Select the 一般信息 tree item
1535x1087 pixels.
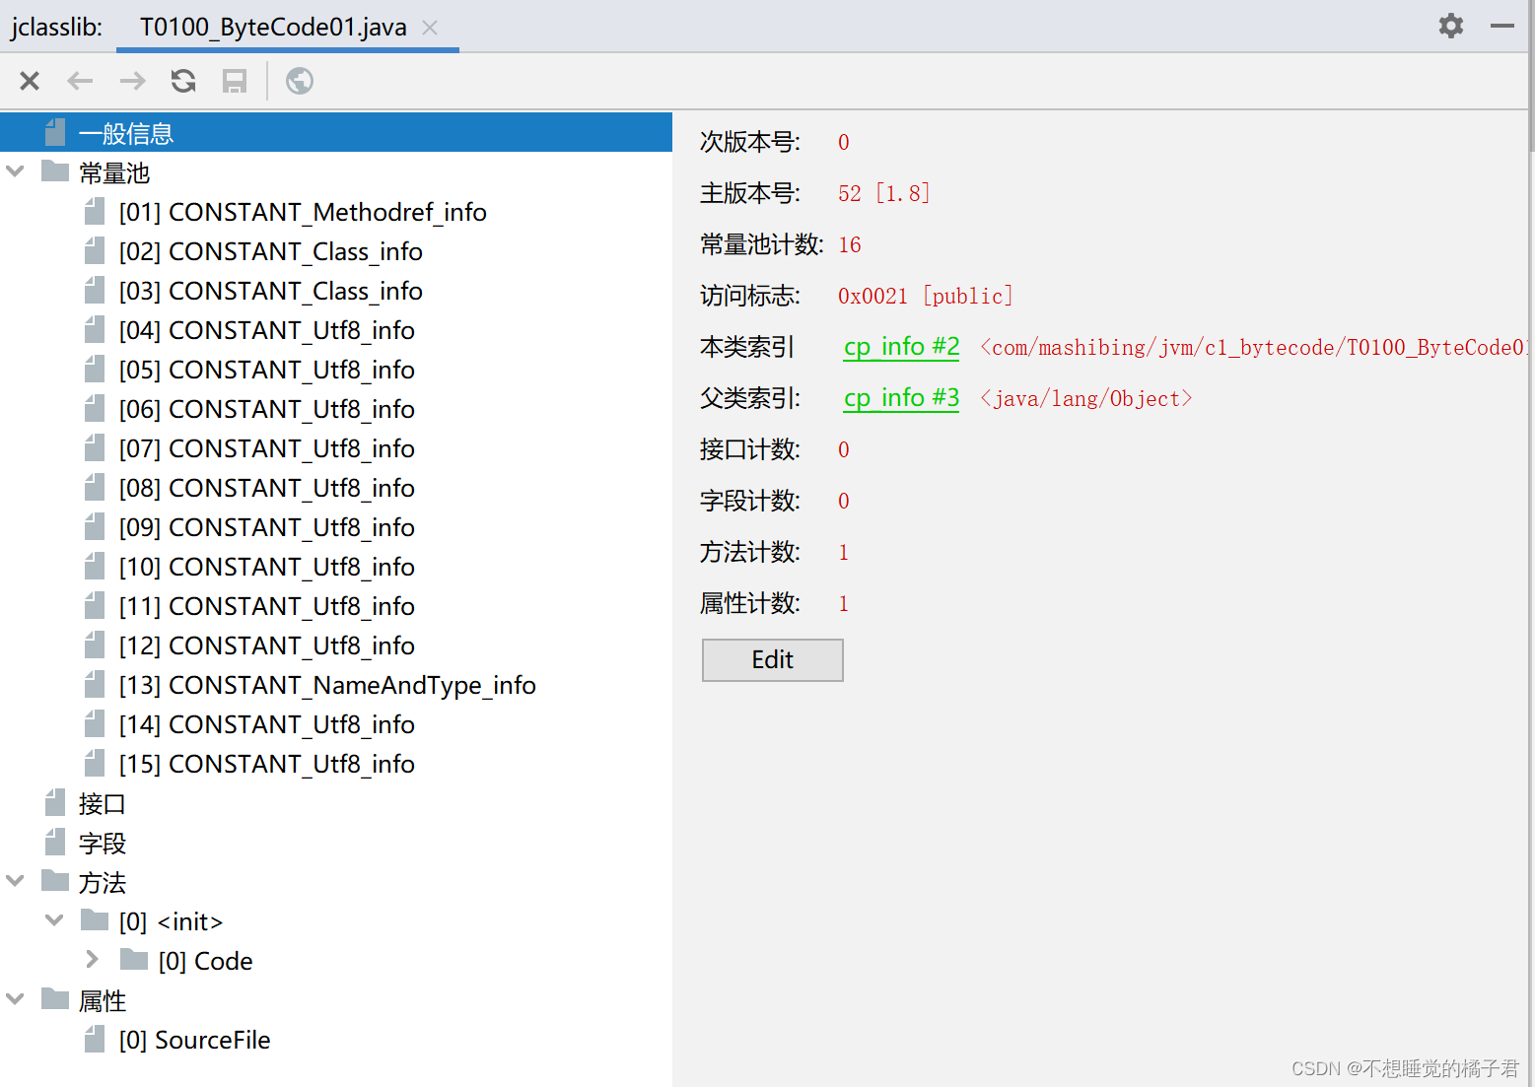[x=336, y=133]
